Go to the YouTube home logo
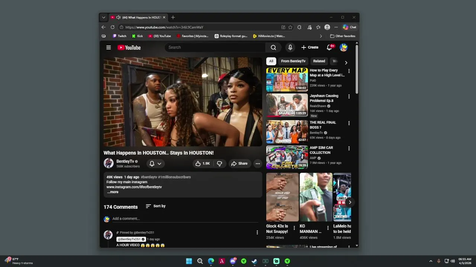 pyautogui.click(x=129, y=47)
